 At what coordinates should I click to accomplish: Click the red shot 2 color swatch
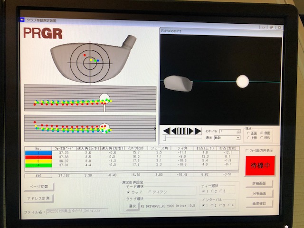click(38, 157)
